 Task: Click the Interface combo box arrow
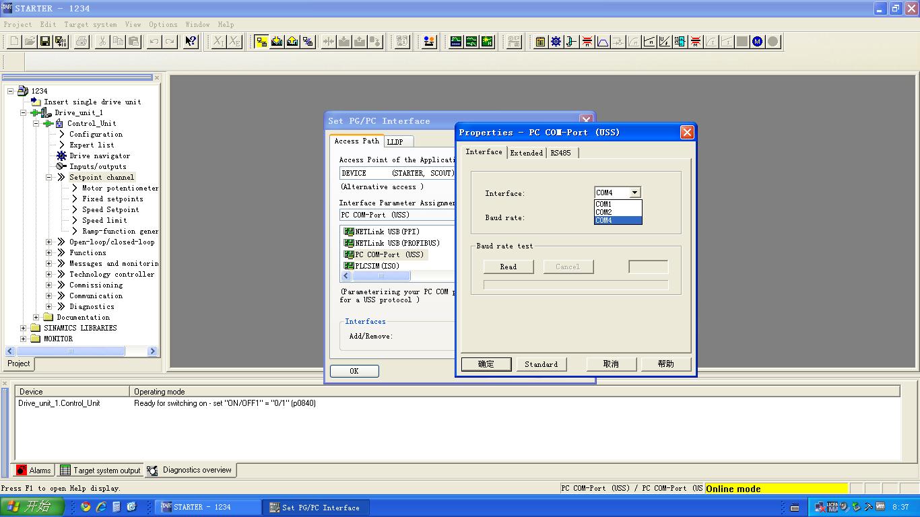(634, 193)
